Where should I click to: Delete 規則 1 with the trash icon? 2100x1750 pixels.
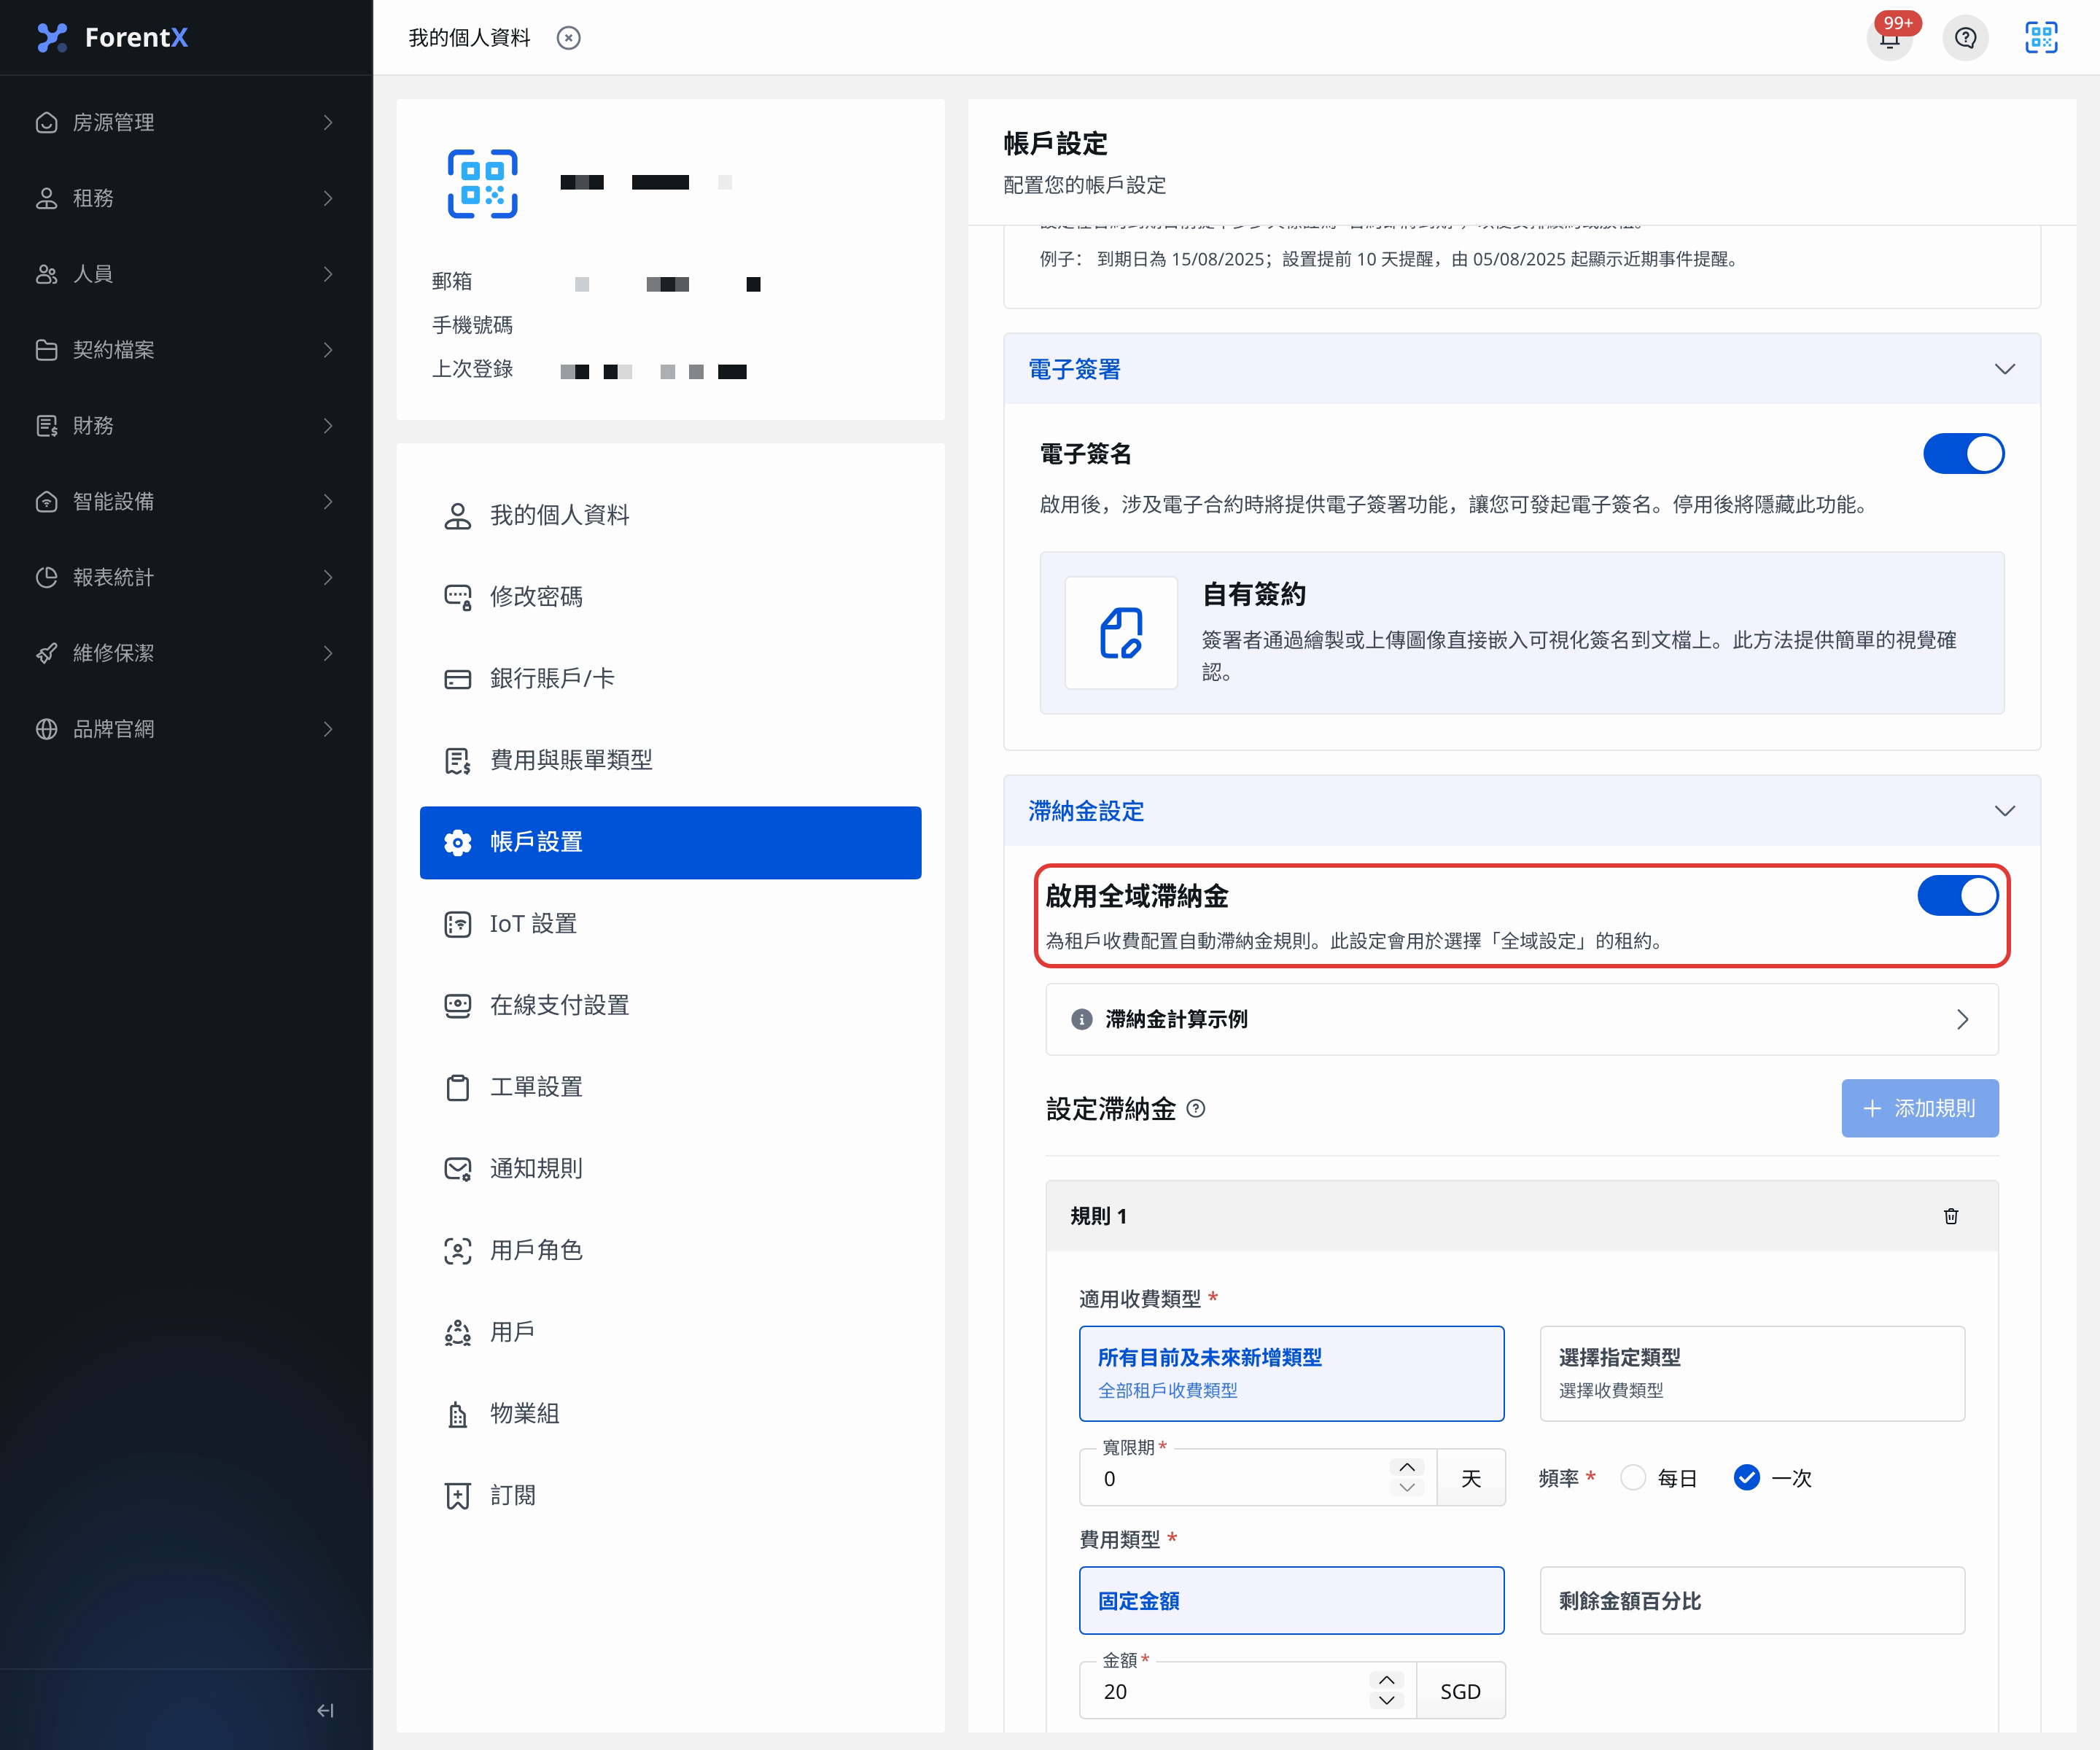pos(1951,1216)
